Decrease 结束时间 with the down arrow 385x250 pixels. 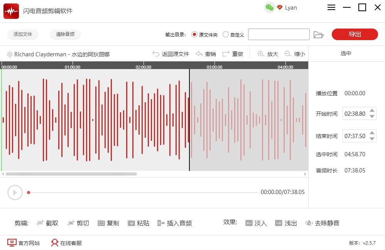tap(372, 139)
